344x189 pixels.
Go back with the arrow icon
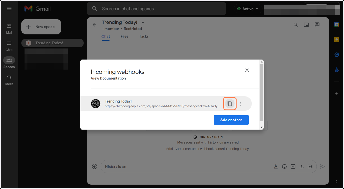point(94,25)
